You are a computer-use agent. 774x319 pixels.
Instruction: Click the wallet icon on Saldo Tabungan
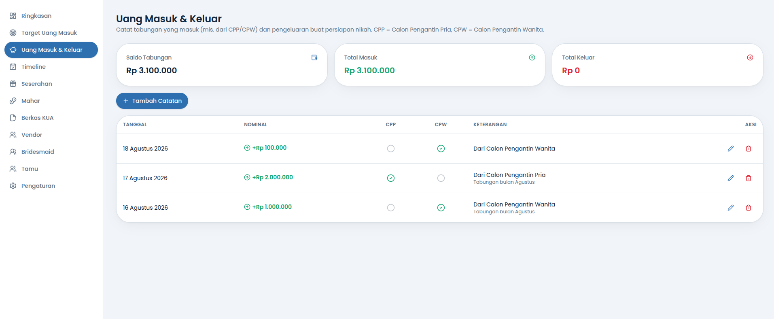pyautogui.click(x=314, y=57)
